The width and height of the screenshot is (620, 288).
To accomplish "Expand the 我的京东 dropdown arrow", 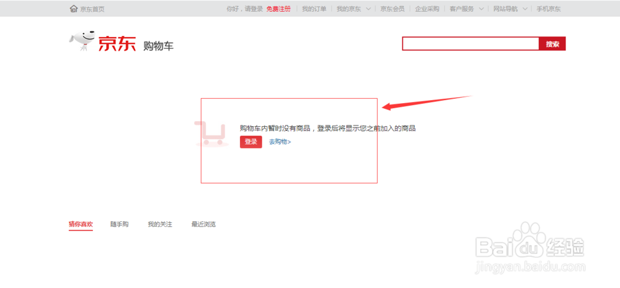I will (x=368, y=9).
